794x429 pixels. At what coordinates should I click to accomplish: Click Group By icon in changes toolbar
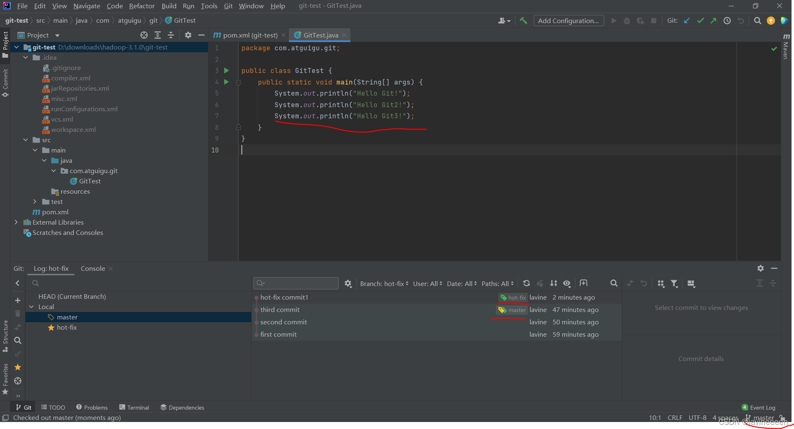(661, 284)
